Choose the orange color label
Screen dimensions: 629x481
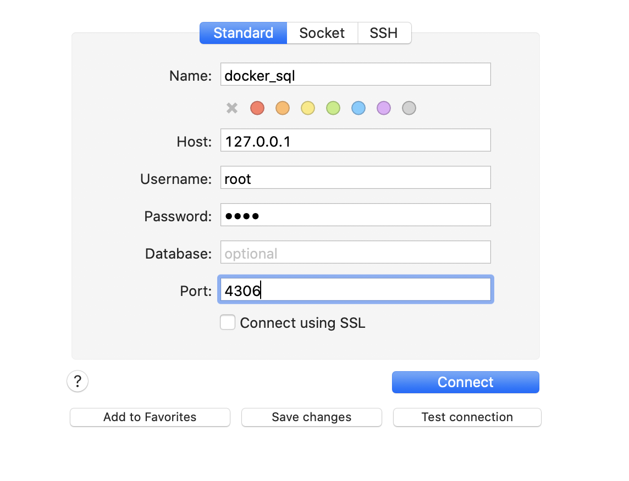[283, 108]
